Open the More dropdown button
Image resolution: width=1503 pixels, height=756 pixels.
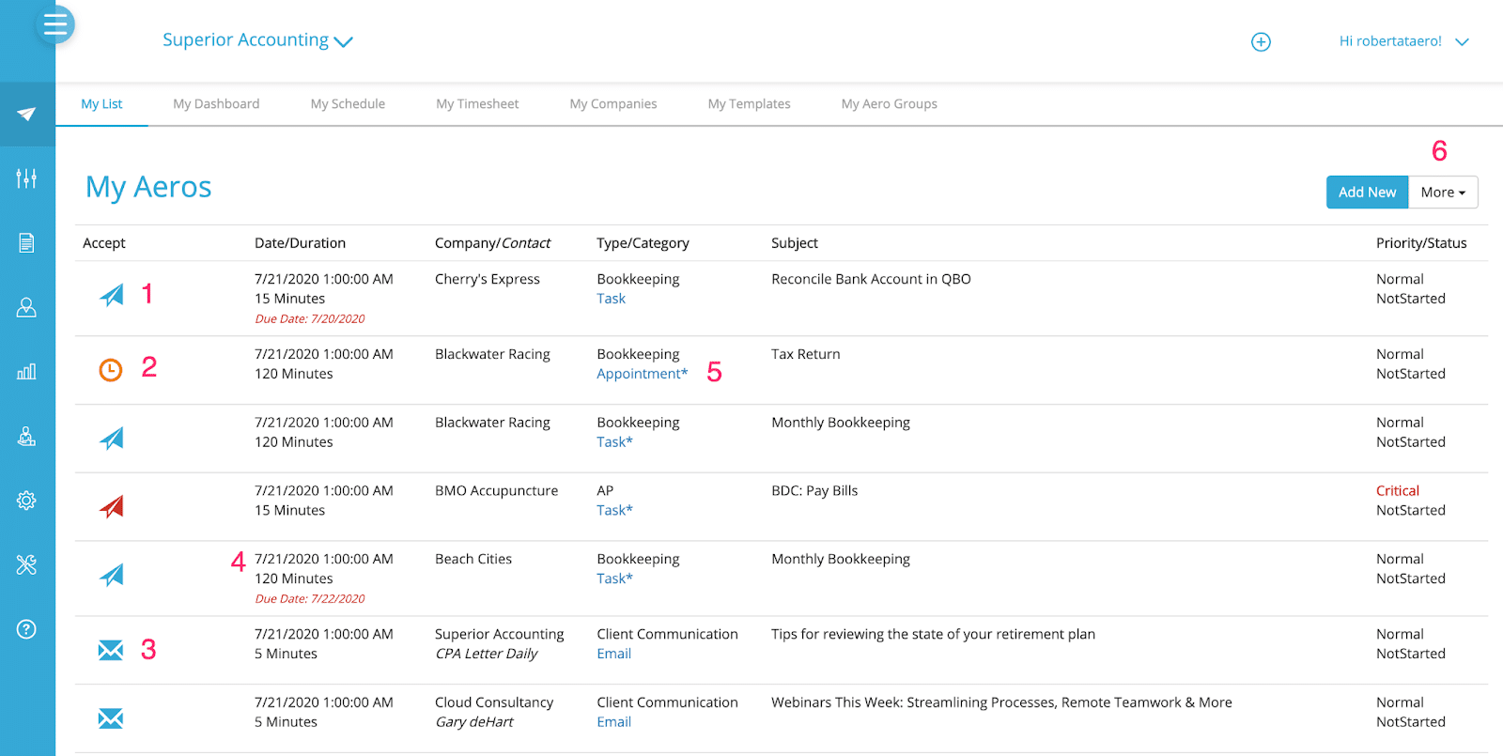(1442, 193)
